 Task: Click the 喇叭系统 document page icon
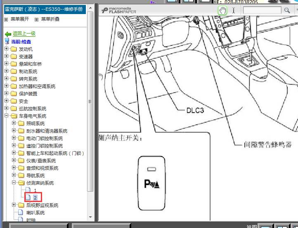pos(21,212)
